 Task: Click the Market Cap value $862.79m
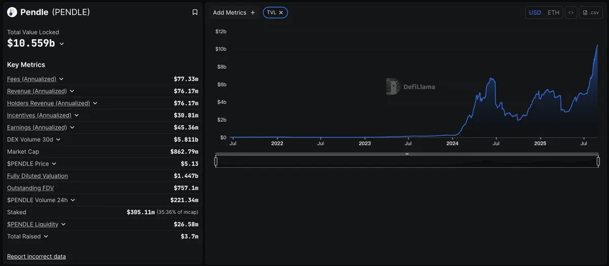pos(184,152)
